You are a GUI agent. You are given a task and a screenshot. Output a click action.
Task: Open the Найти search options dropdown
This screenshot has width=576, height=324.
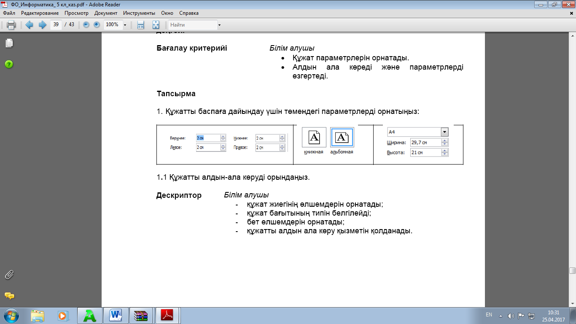coord(219,25)
